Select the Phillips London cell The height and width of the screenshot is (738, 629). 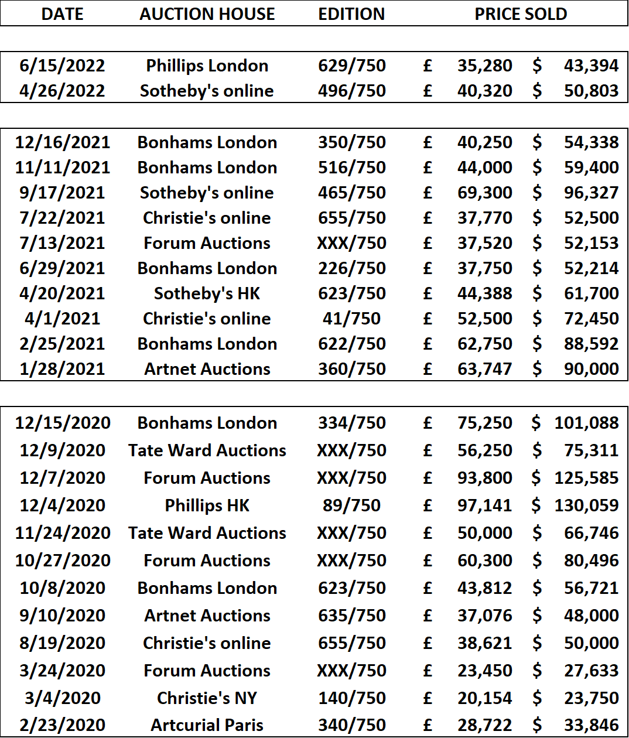[207, 66]
